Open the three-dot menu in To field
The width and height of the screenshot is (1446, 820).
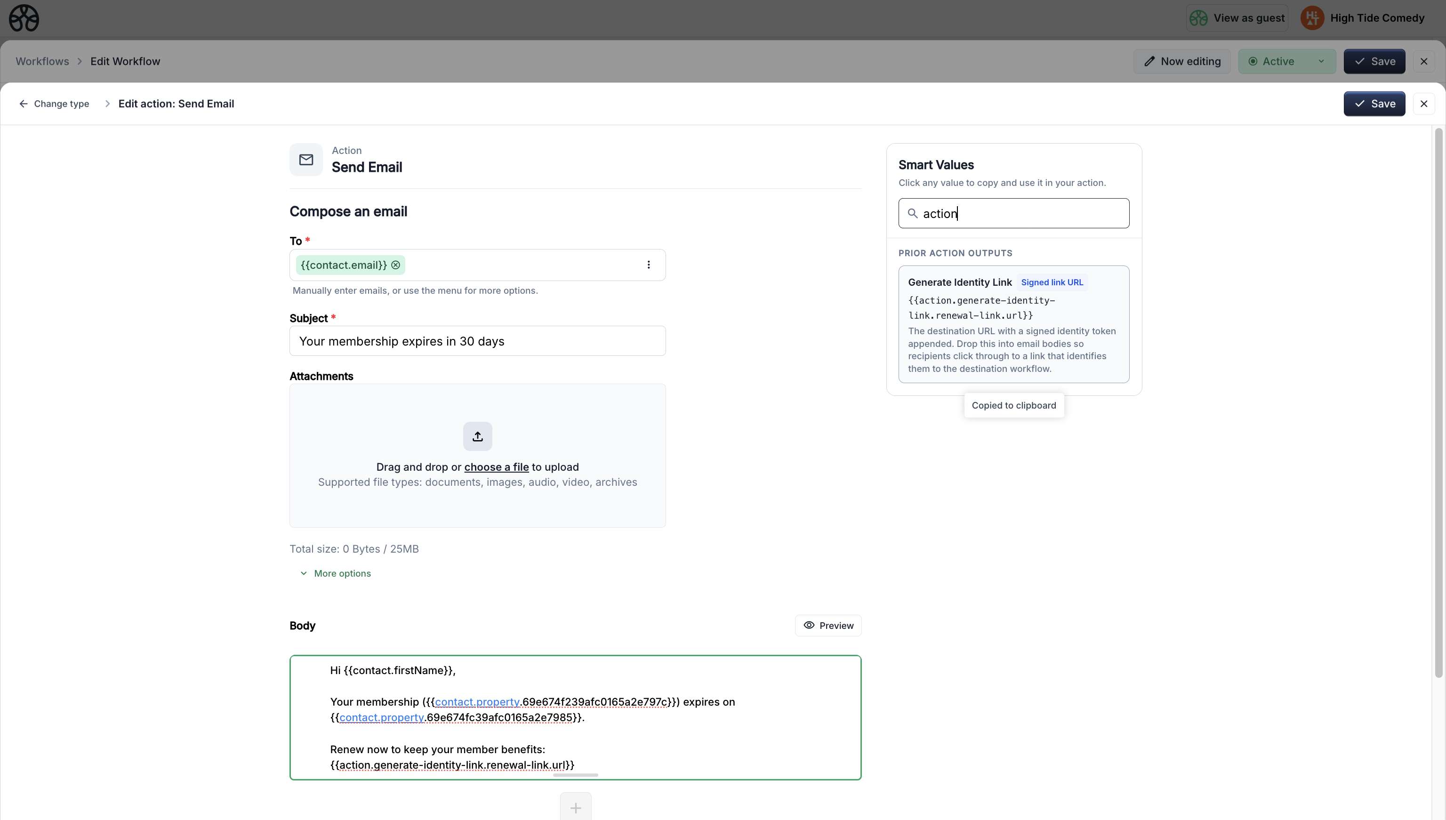pyautogui.click(x=648, y=265)
